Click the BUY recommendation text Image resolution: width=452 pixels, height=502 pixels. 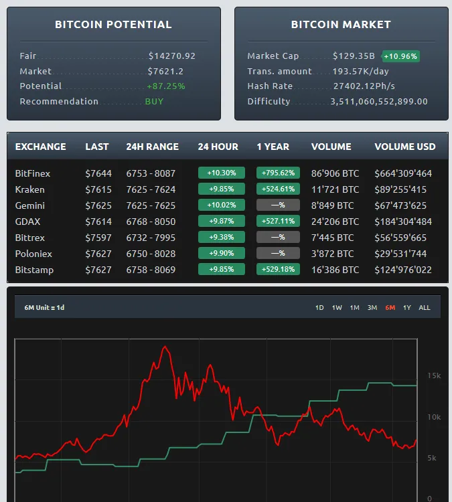(x=155, y=102)
